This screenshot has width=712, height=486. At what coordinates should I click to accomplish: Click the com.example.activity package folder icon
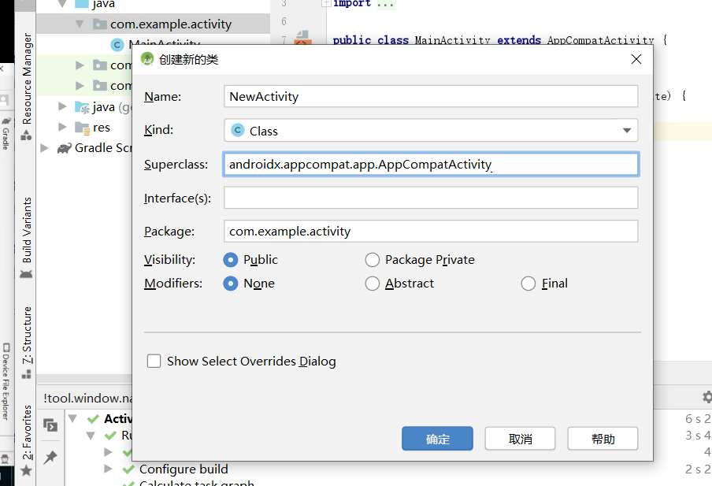99,24
